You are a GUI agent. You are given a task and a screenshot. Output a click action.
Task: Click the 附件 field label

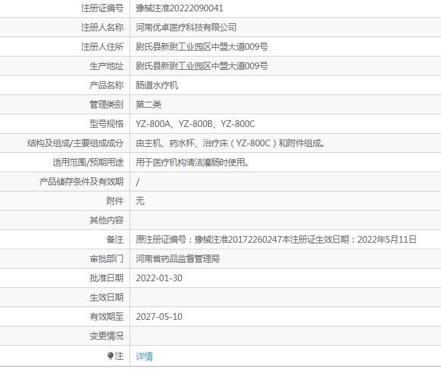[115, 201]
